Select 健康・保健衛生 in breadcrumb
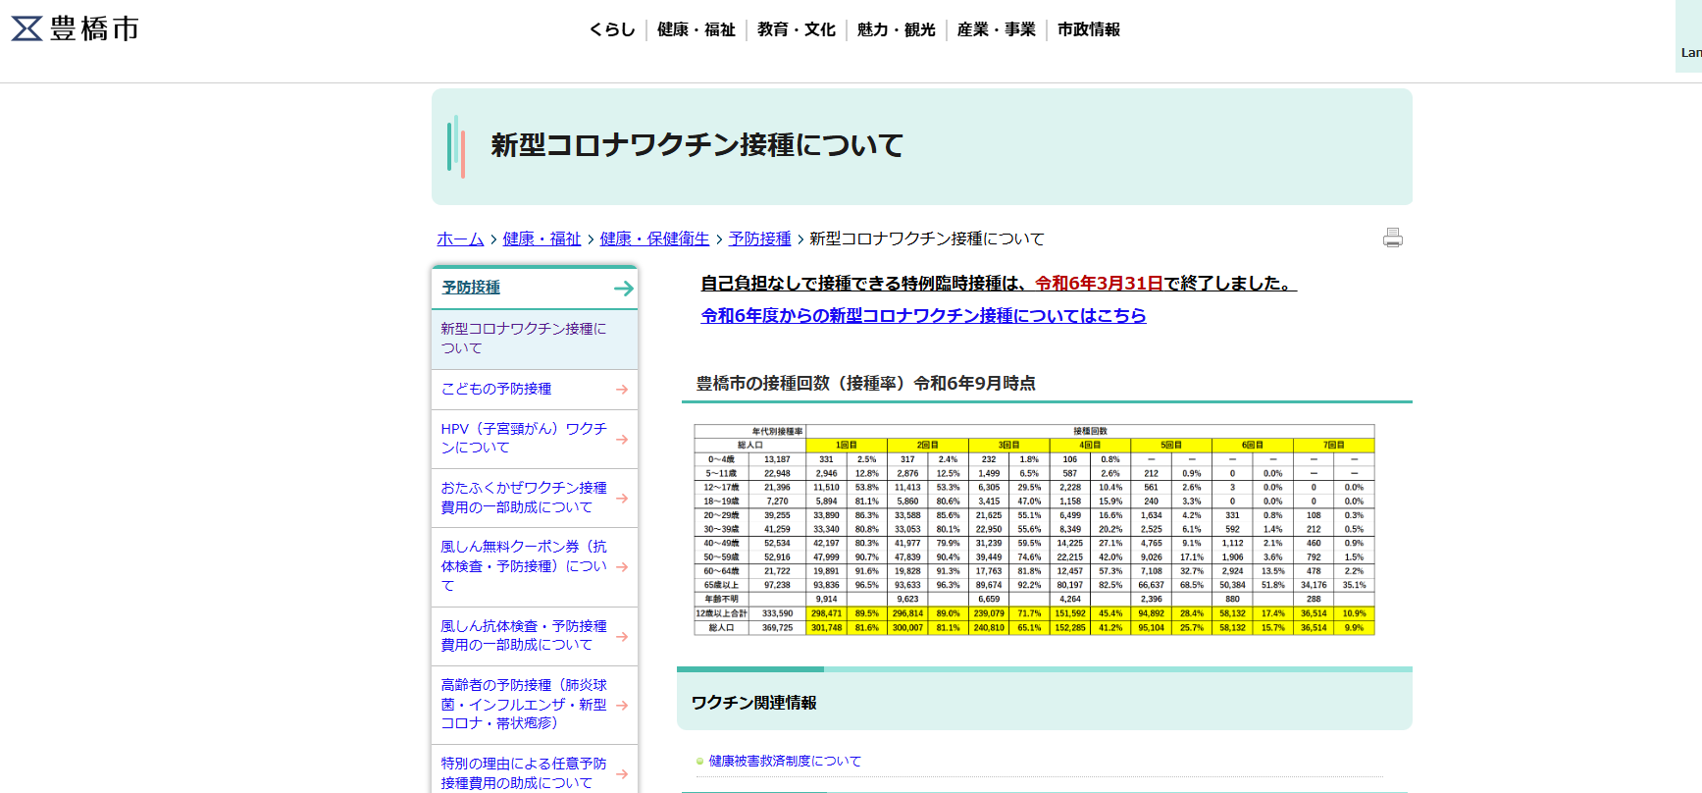 654,238
